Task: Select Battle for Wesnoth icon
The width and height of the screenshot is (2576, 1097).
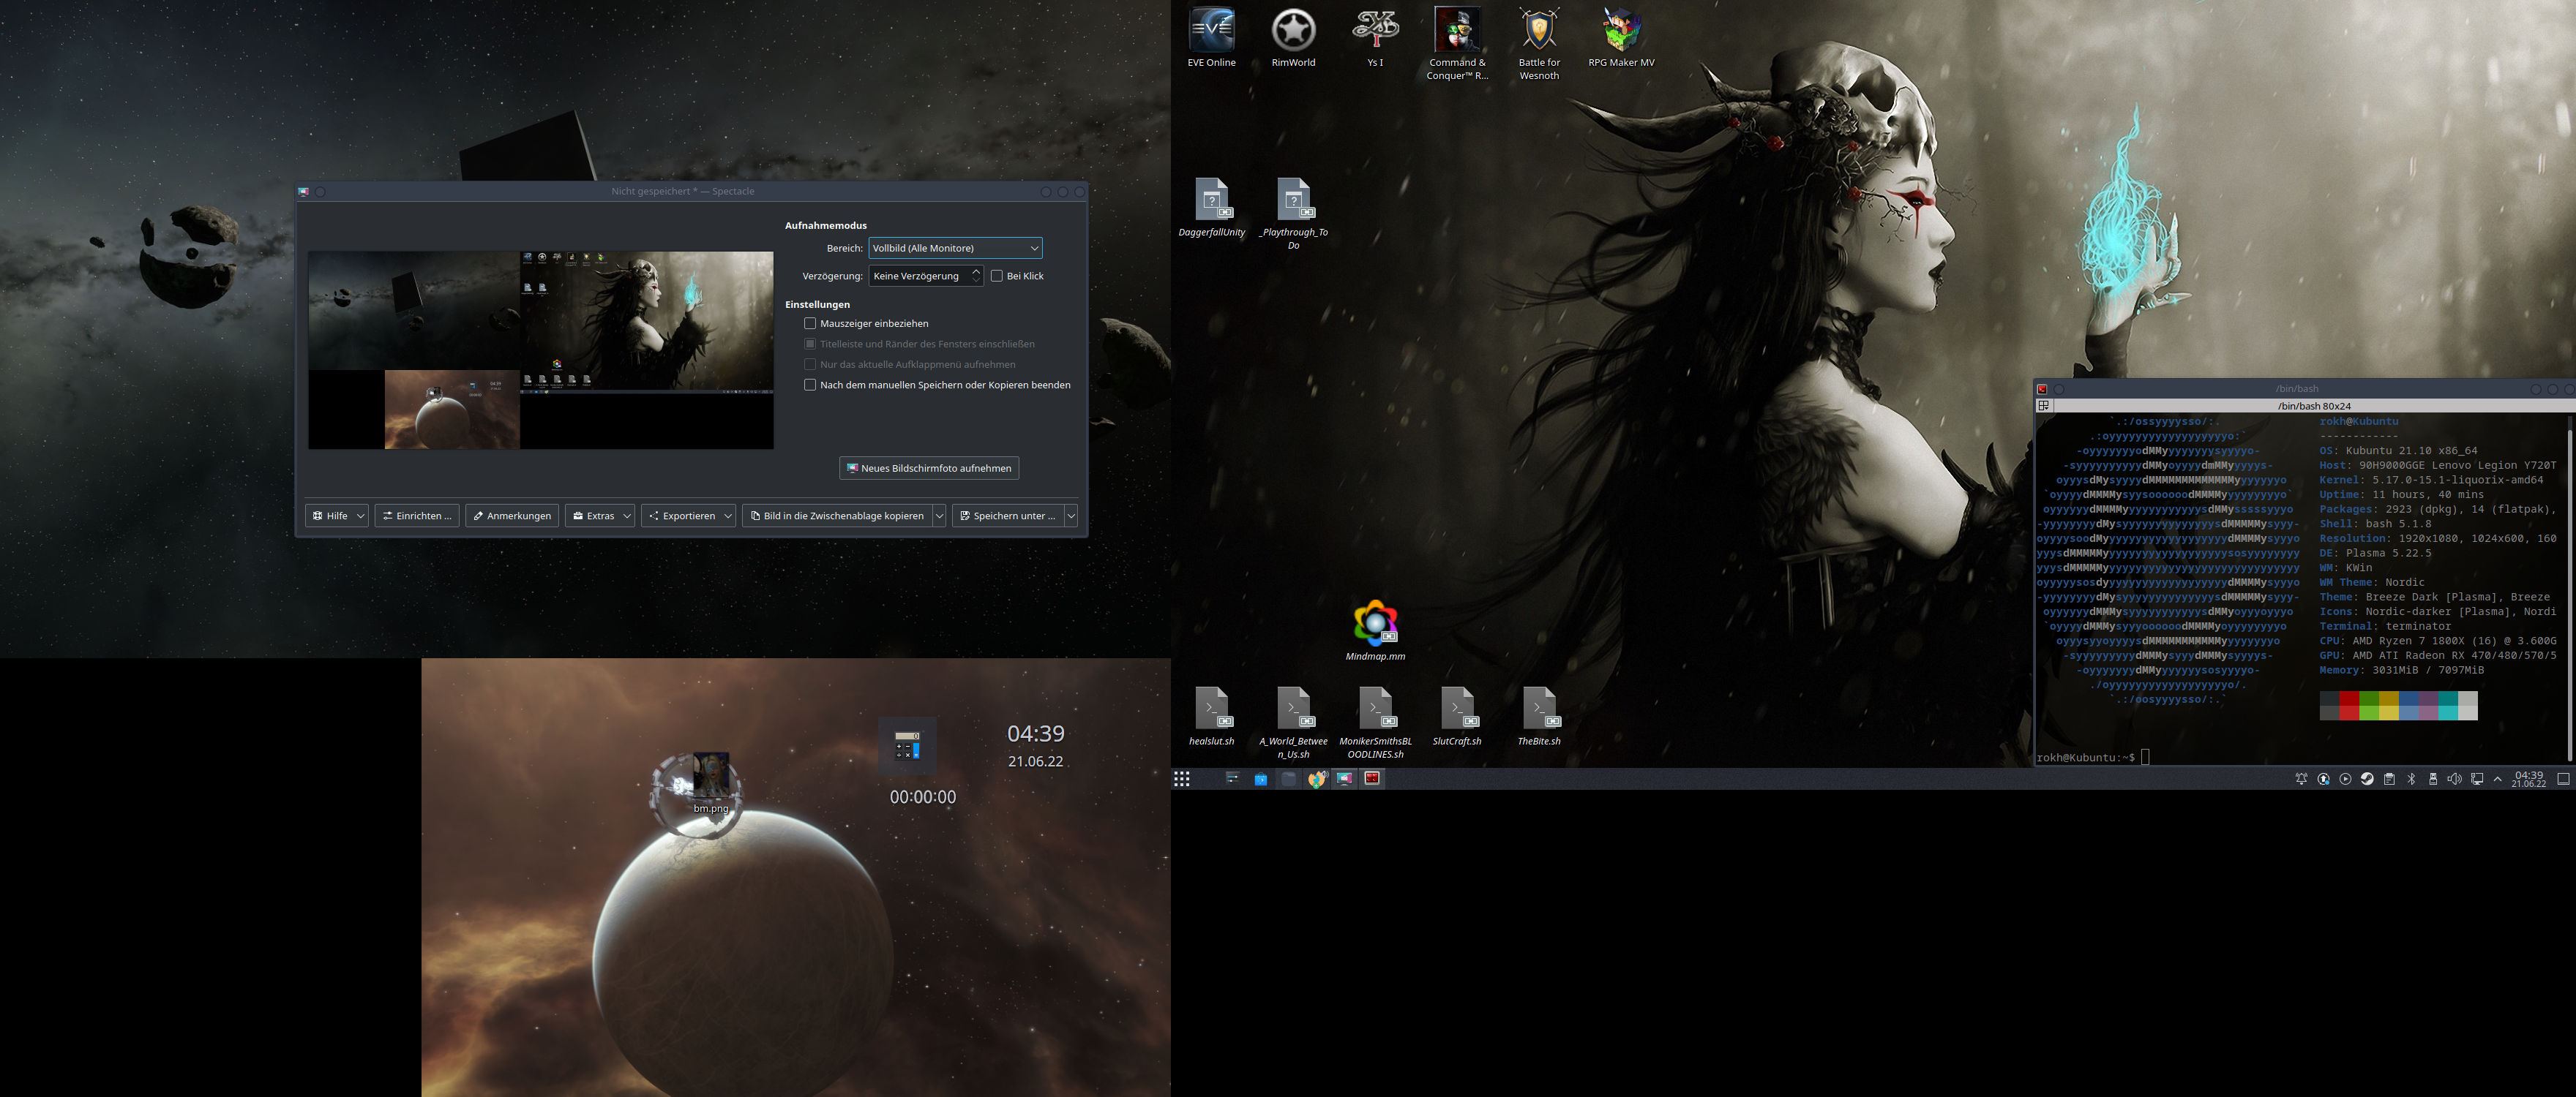Action: coord(1539,44)
